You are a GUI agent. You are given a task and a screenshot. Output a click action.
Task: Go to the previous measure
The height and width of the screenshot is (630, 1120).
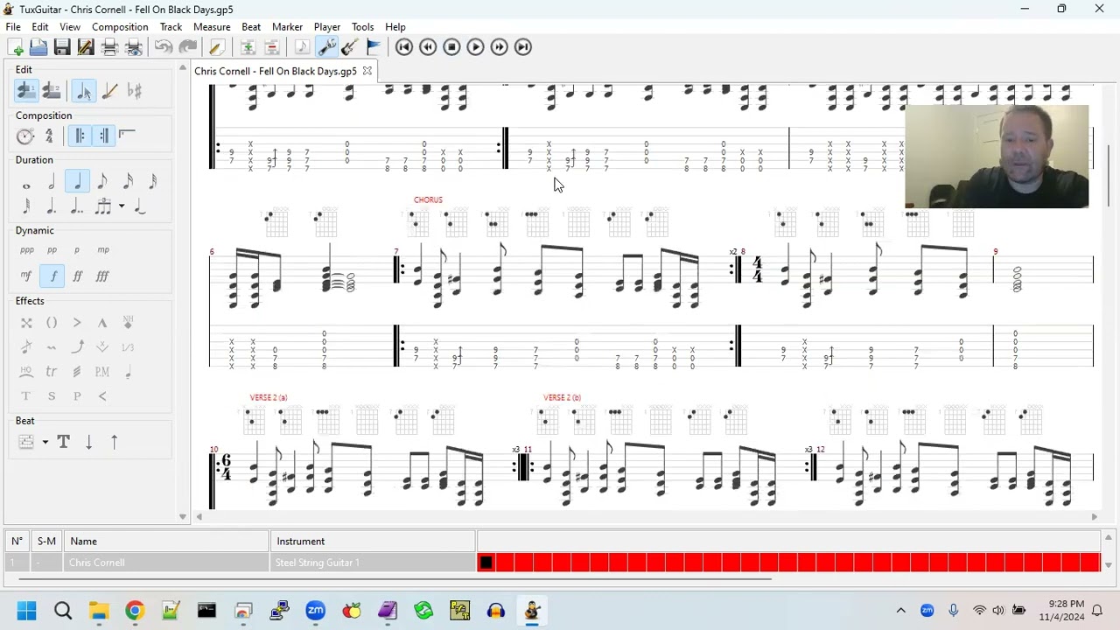428,47
